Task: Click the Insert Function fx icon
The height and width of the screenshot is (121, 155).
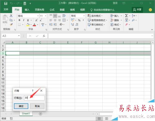Action: click(x=44, y=36)
